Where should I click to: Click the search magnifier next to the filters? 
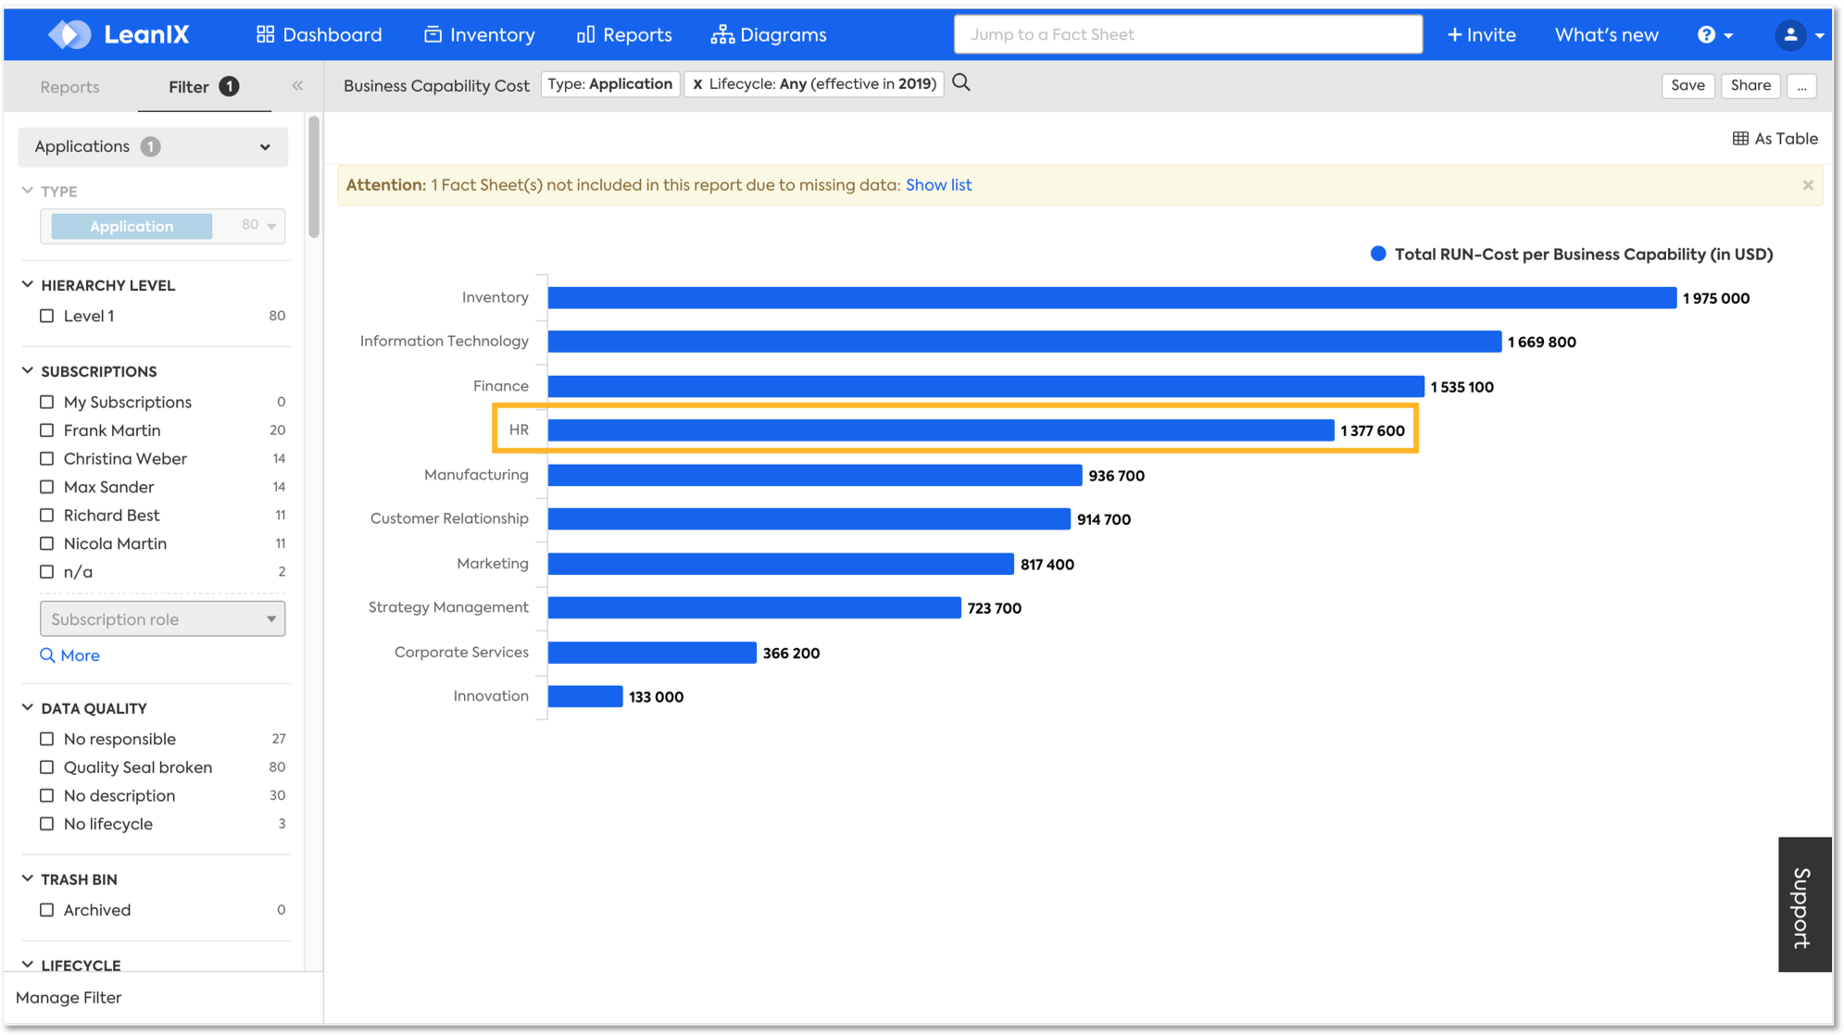961,83
